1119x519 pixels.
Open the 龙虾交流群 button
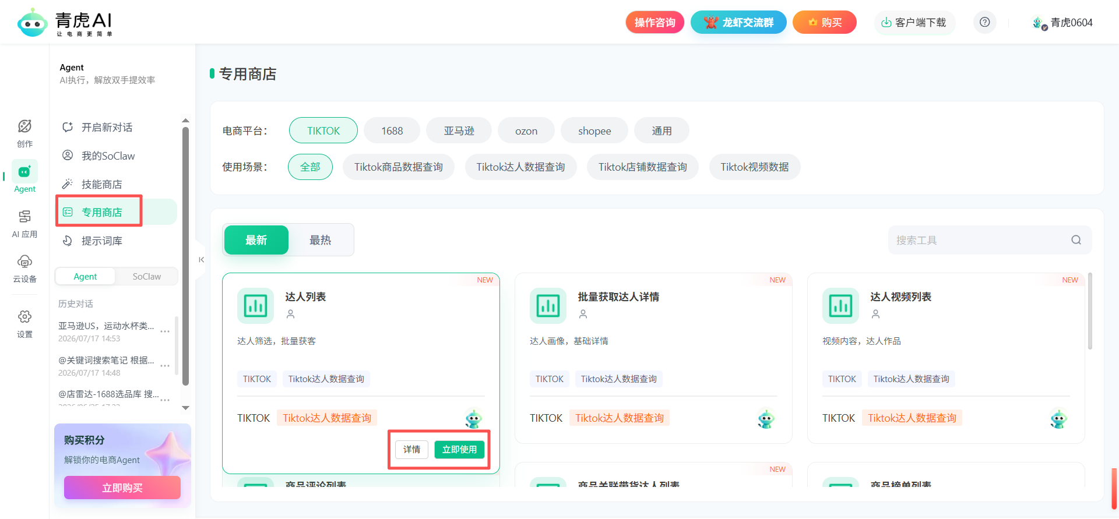738,22
